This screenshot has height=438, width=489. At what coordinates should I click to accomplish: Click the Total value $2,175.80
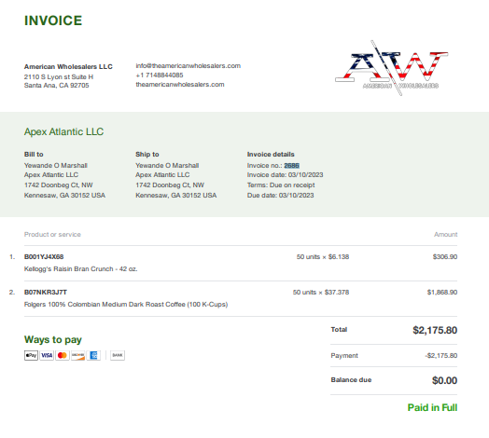point(435,330)
